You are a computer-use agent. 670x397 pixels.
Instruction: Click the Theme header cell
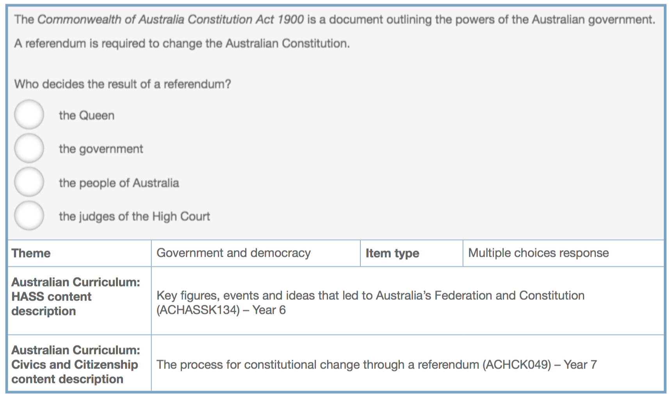(x=79, y=253)
